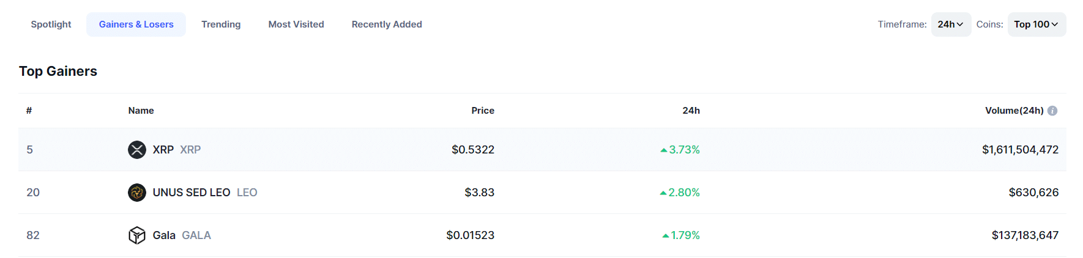
Task: Click the green up arrow beside 2.80%
Action: [663, 193]
